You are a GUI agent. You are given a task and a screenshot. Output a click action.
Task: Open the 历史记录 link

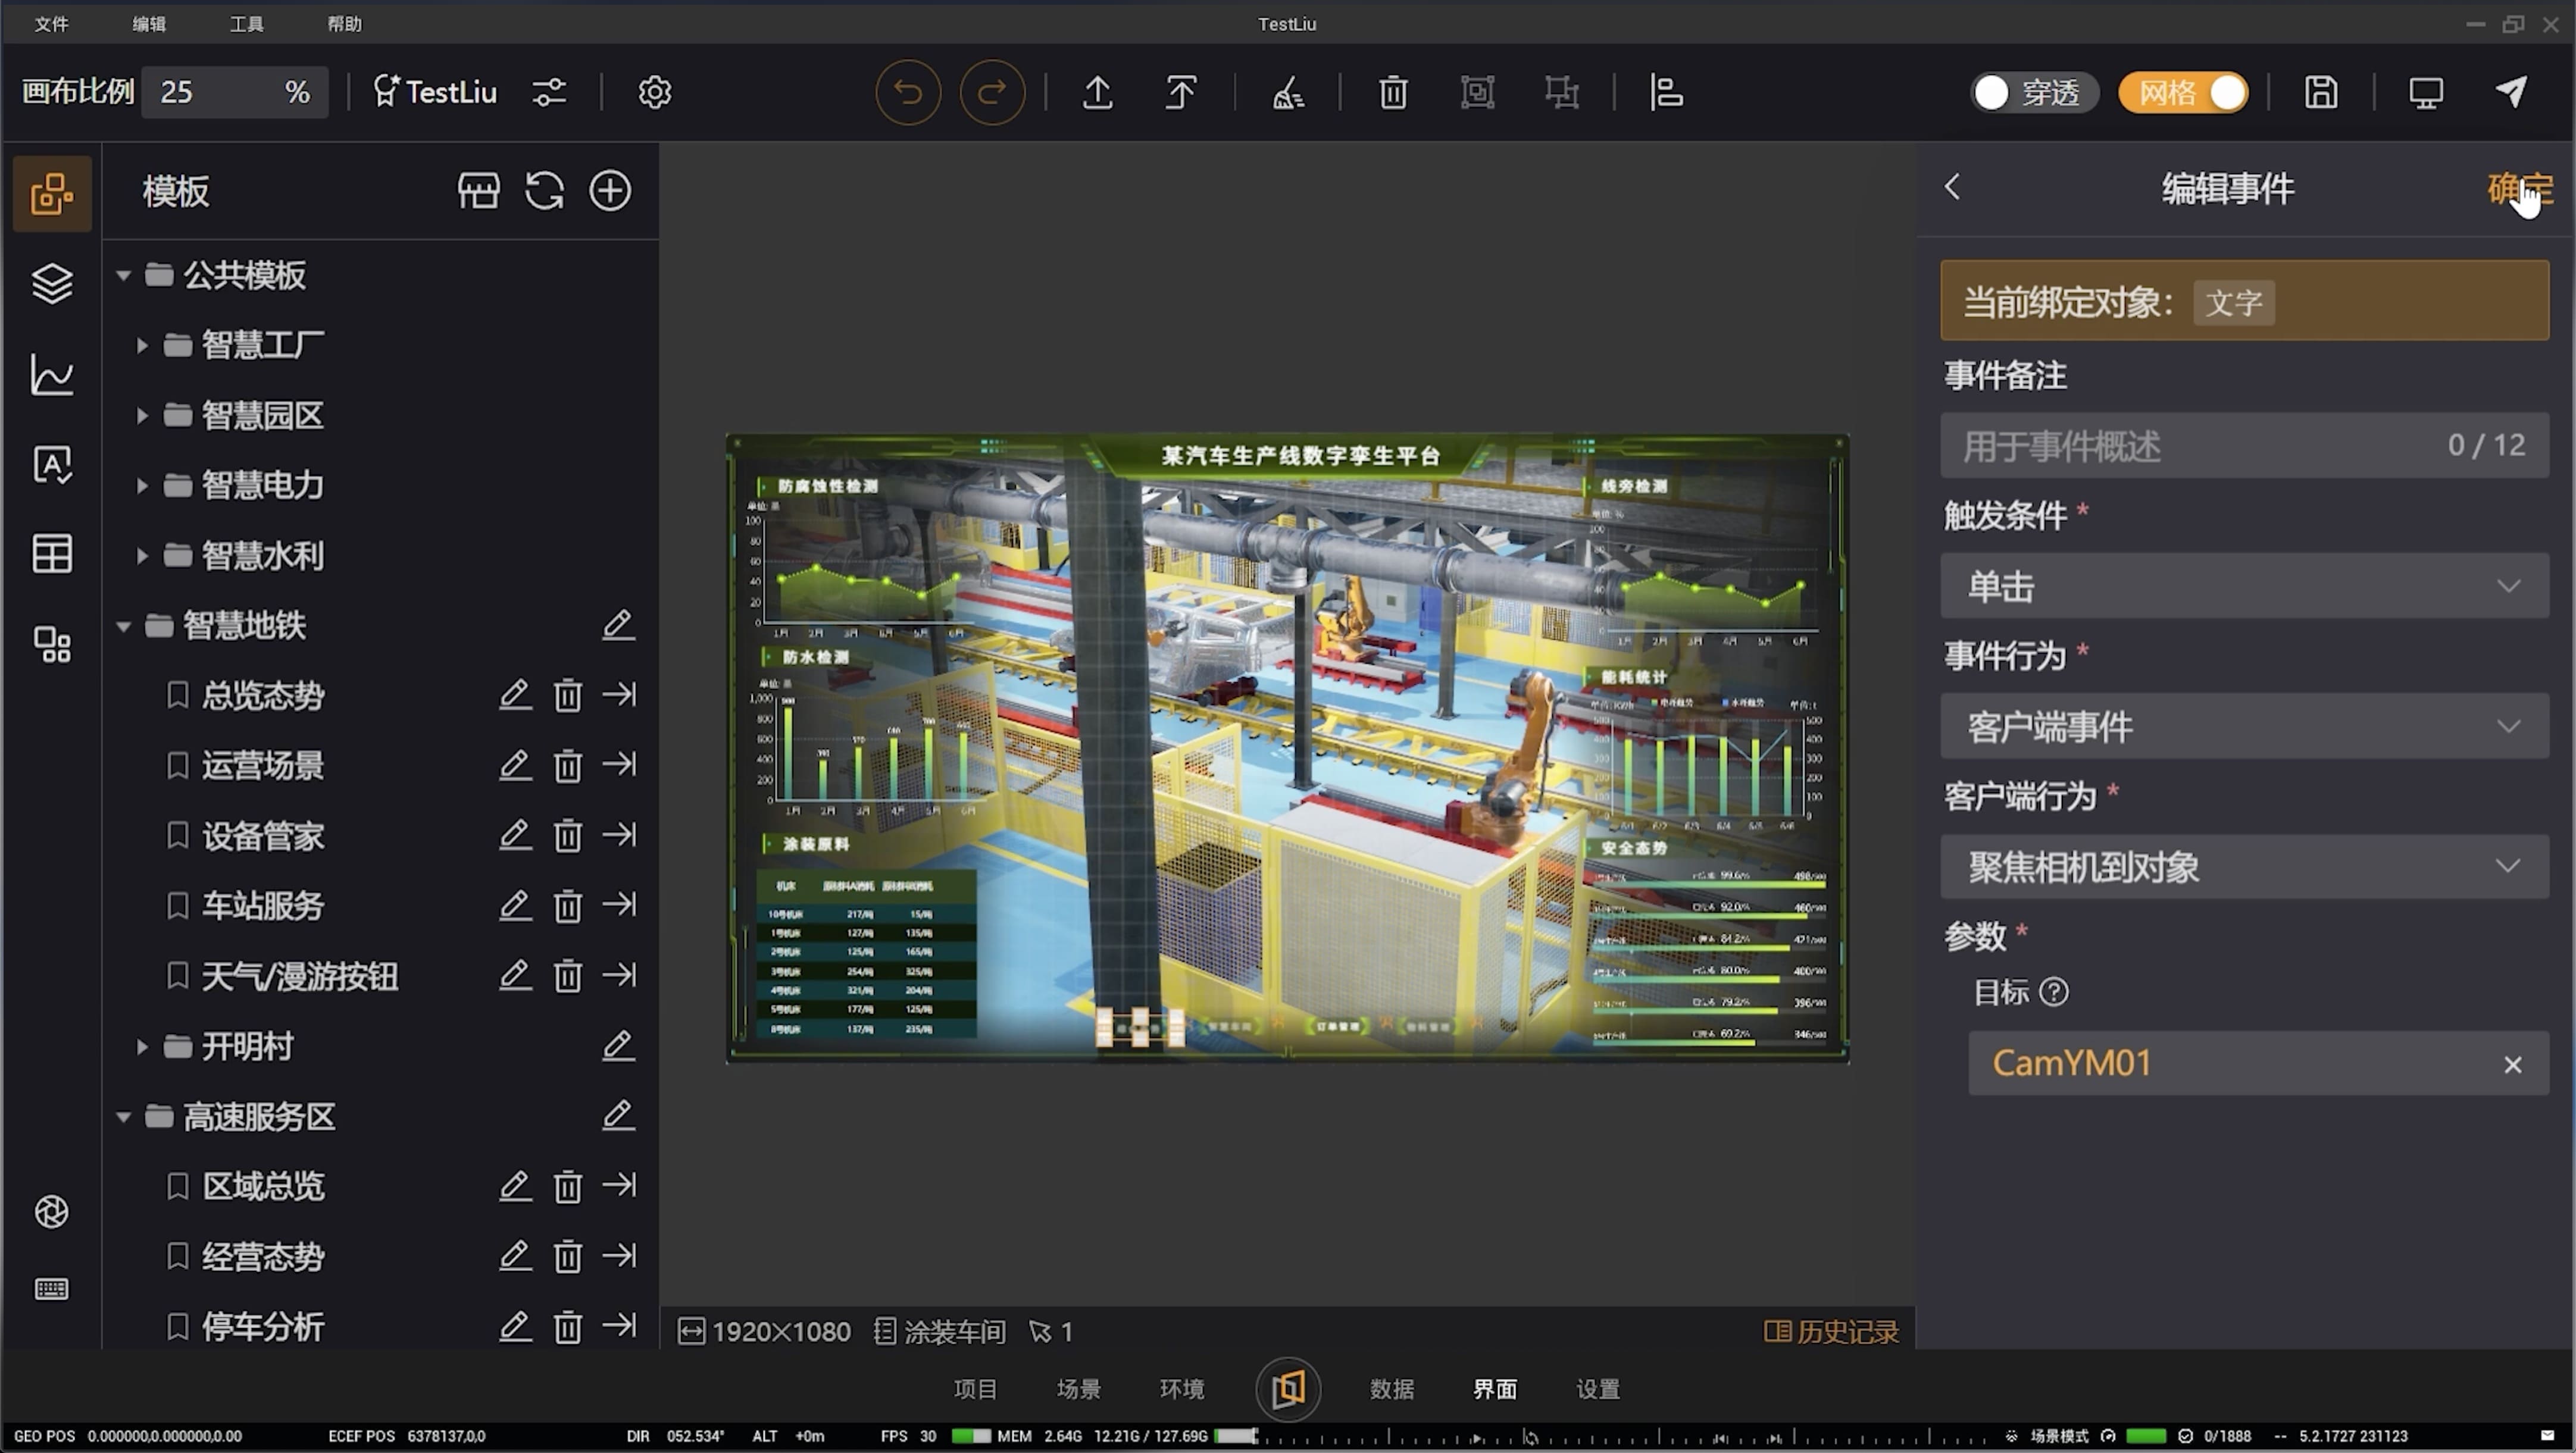[x=1832, y=1331]
